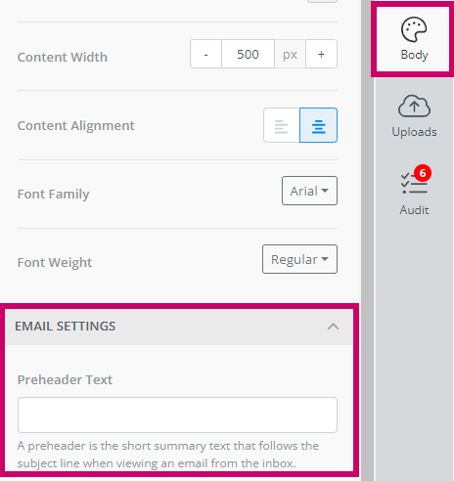Click the Email Settings header
454x481 pixels.
coord(179,327)
